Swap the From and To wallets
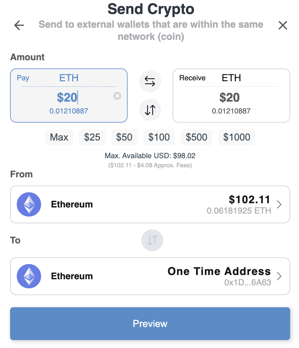Viewport: 299px width, 348px height. coord(152,240)
